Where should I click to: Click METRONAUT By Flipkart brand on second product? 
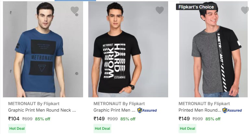(119, 104)
